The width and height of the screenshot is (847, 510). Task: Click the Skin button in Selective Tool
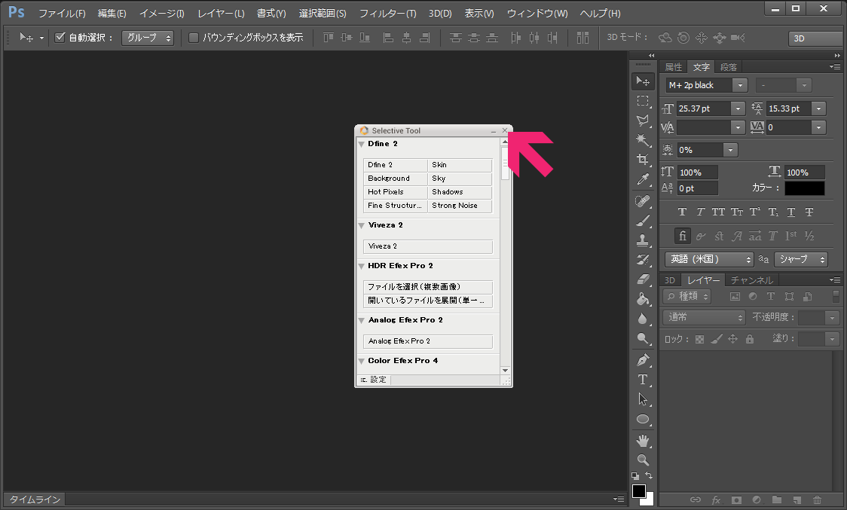[x=460, y=165]
